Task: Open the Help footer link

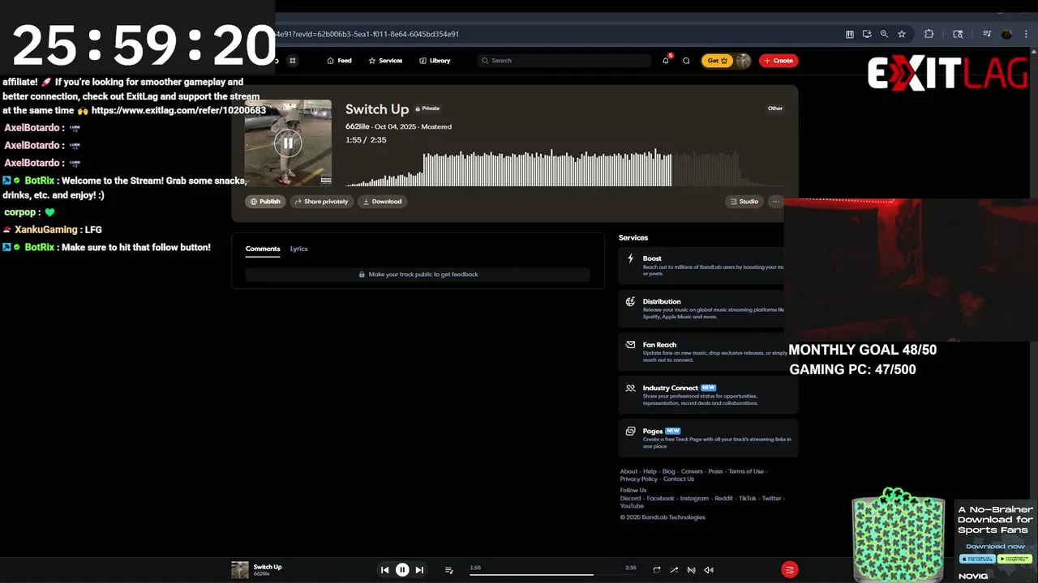Action: coord(650,471)
